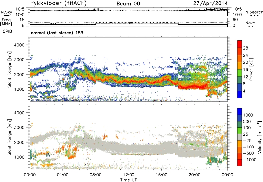Click 'Slant Range [km]' label of velocity panel

tap(9, 137)
